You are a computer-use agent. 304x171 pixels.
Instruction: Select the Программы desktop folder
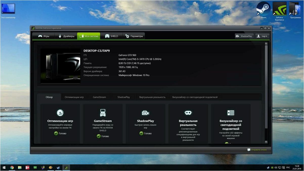tap(295, 10)
